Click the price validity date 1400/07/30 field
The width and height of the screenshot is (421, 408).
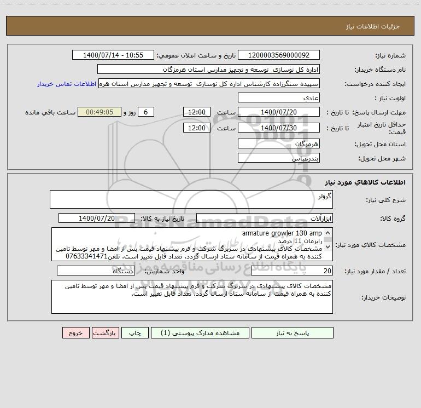coord(279,128)
